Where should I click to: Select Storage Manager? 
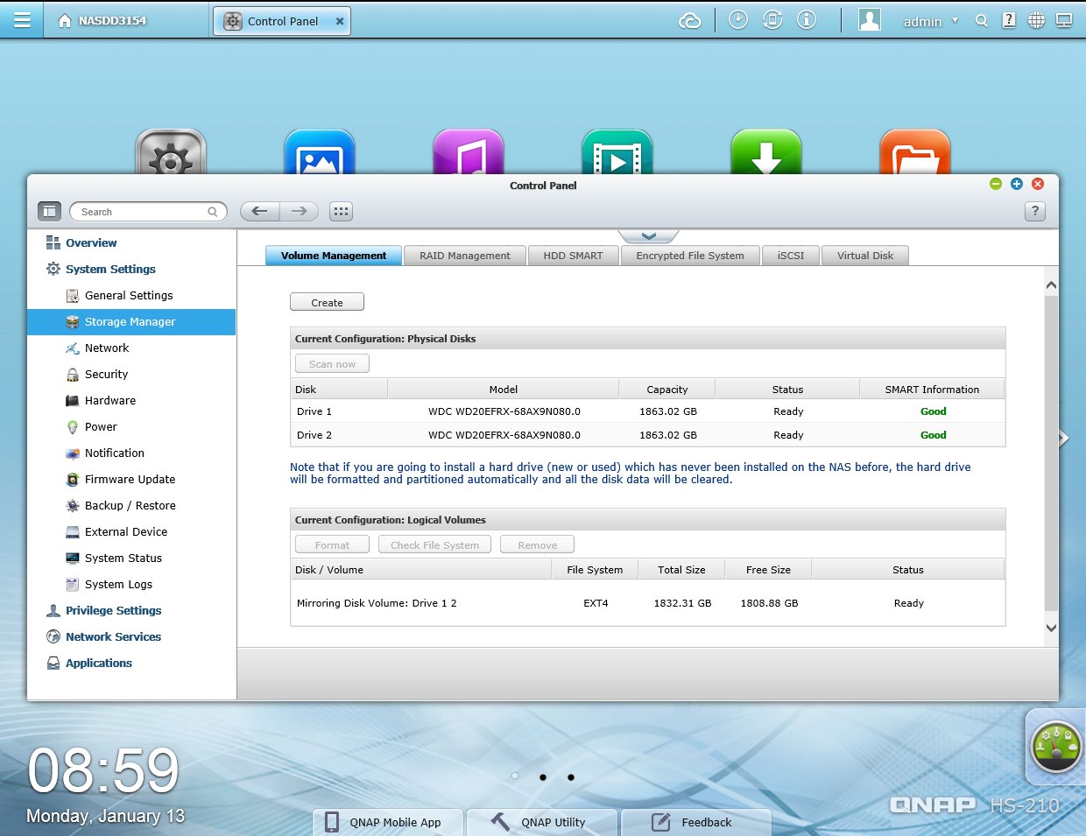pos(131,322)
